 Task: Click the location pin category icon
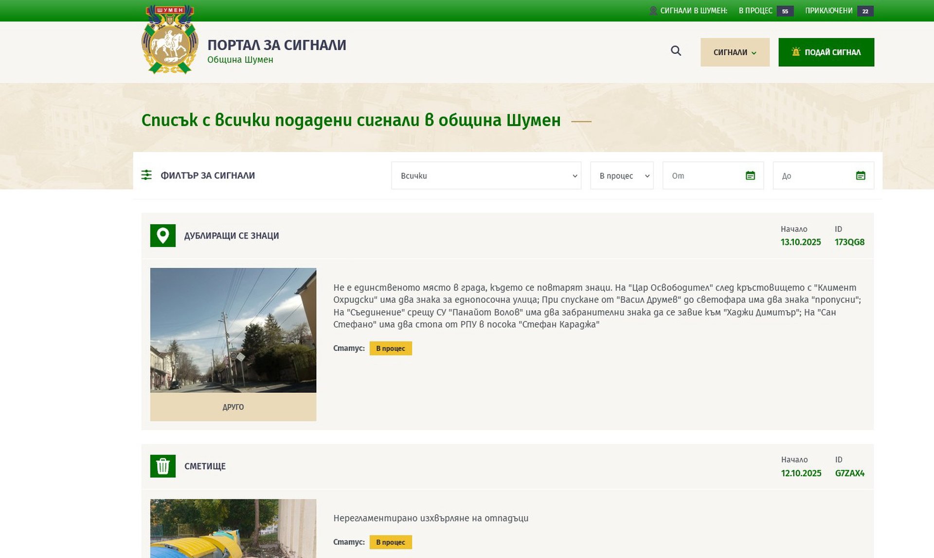(x=163, y=236)
